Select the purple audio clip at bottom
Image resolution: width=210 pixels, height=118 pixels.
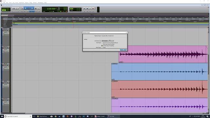(x=159, y=106)
